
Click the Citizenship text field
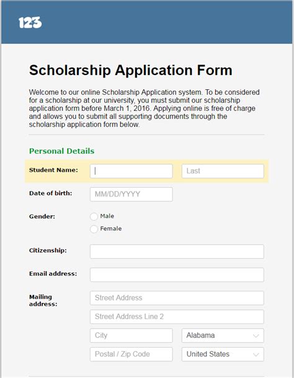177,252
